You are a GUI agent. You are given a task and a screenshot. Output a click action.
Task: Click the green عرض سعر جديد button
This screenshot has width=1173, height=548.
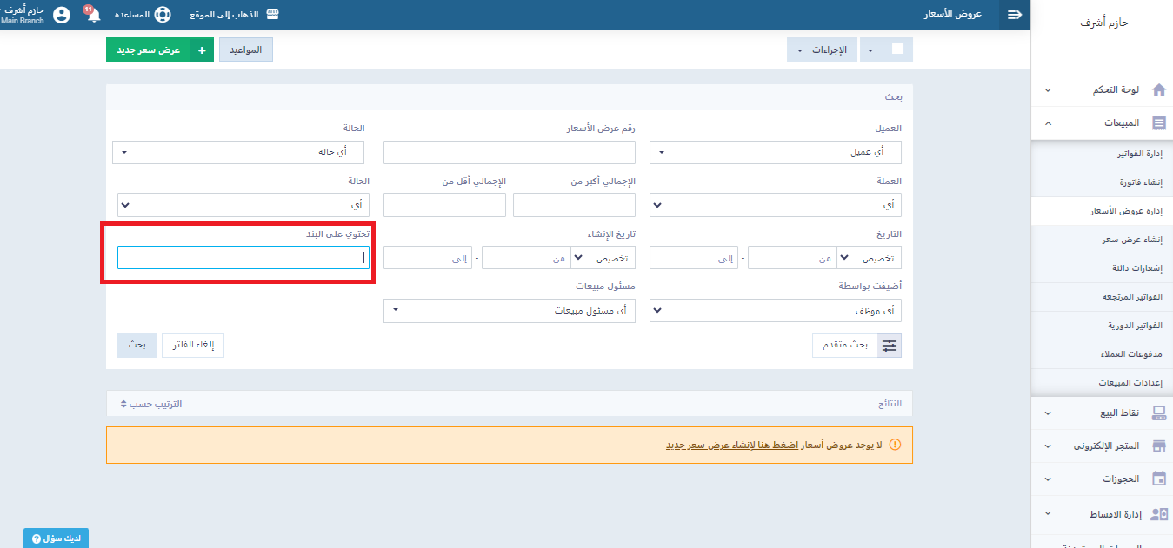[160, 50]
